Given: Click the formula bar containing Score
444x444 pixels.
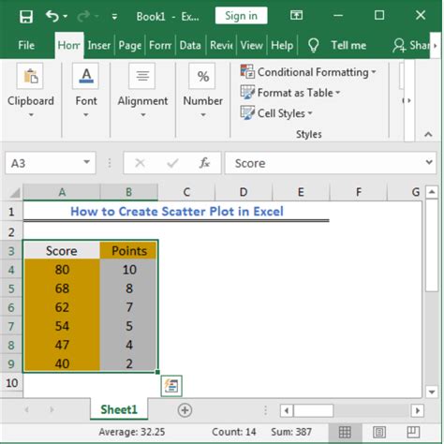Looking at the screenshot, I should [325, 163].
